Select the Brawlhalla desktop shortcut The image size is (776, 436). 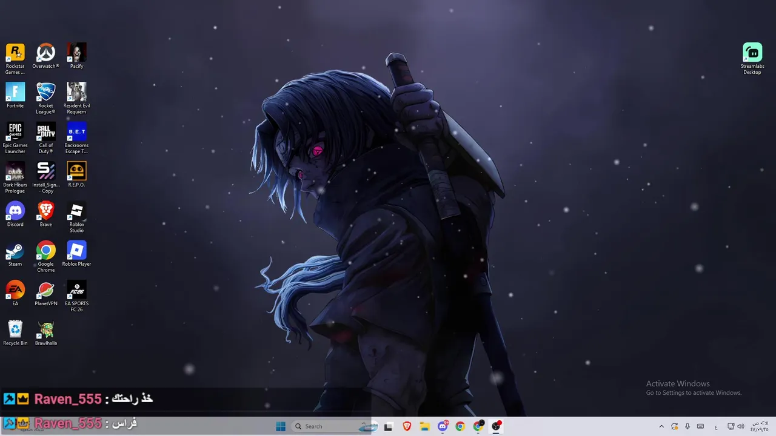point(45,333)
